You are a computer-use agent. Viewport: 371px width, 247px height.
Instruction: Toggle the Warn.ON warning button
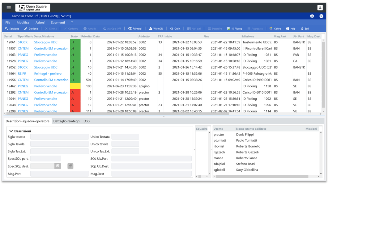point(156,29)
